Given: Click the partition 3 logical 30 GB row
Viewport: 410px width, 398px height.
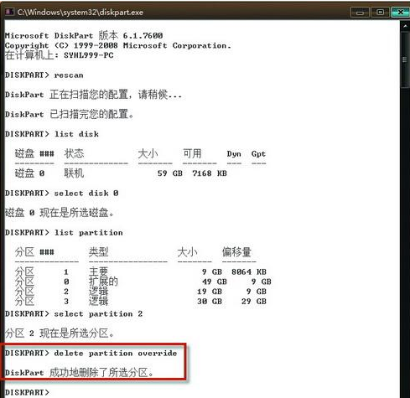Looking at the screenshot, I should (140, 302).
